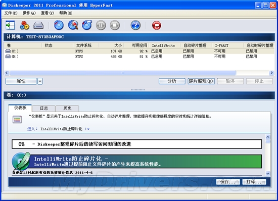Open the 进入 IntelliWrite防止碎片化 dropdown
Screen dimensions: 278x201
pos(88,129)
